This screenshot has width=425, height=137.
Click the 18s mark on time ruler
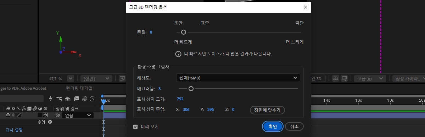point(390,100)
